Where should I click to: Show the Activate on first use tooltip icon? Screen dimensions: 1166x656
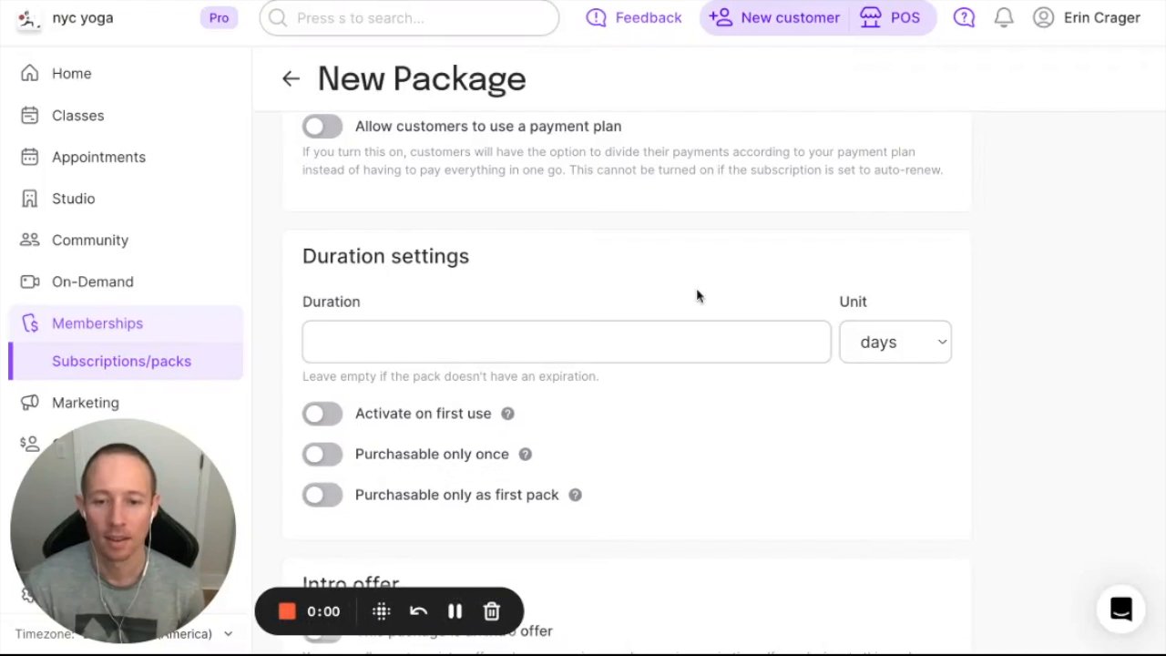(507, 414)
